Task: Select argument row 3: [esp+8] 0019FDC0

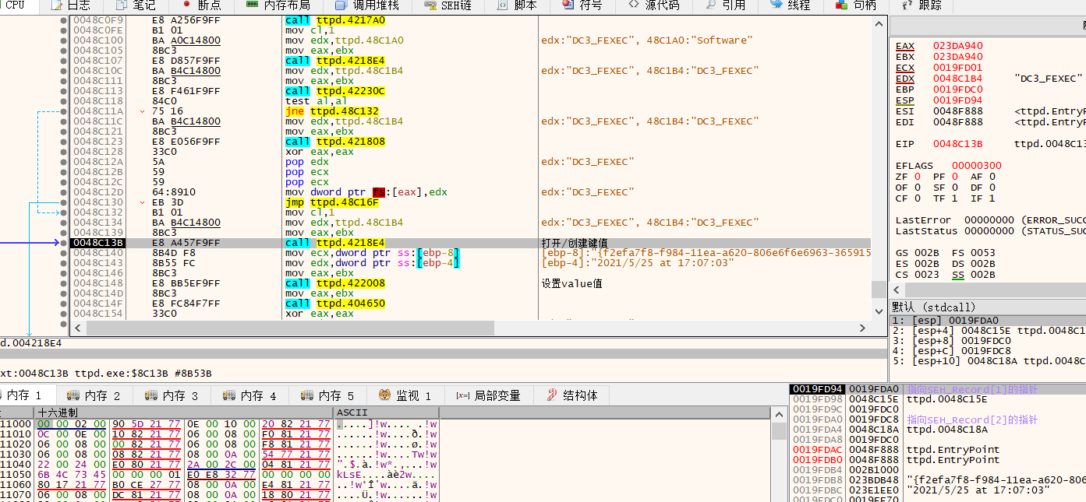Action: 988,340
